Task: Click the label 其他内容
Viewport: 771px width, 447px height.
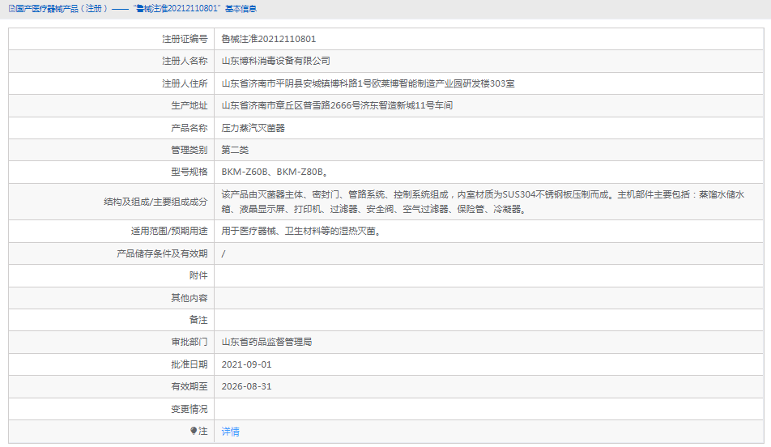Action: click(x=190, y=298)
